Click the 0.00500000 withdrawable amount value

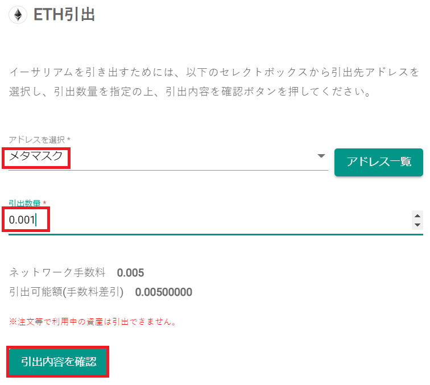(x=163, y=292)
